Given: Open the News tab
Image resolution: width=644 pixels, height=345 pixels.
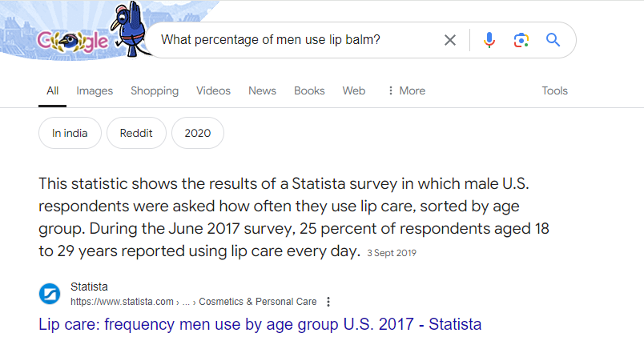Looking at the screenshot, I should [262, 90].
